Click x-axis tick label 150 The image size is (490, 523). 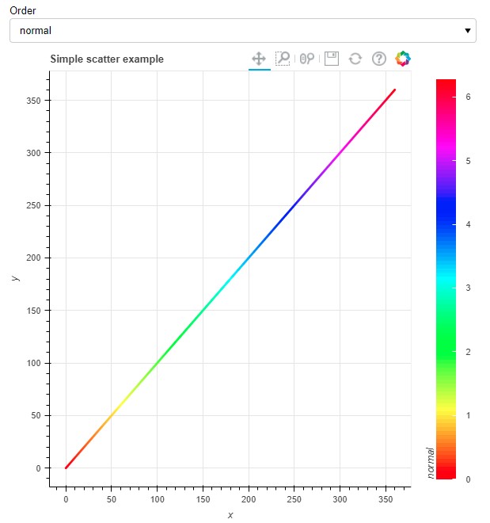coord(203,499)
